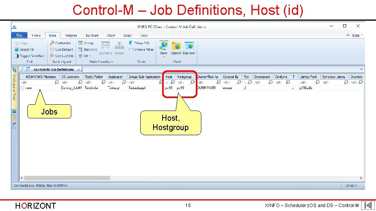Open the Chart Explorer icon
Screen dimensions: 376x211
(189, 45)
